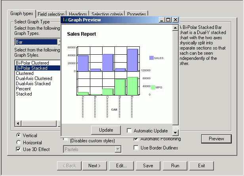
Task: Click the Graph Preview scroll down arrow
Action: pos(175,133)
